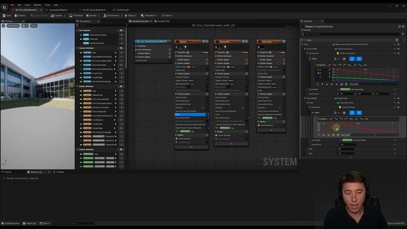Image resolution: width=407 pixels, height=229 pixels.
Task: Open the Content Drawer
Action: coord(11,223)
